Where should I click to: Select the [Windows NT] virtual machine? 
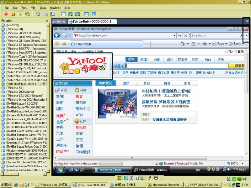pyautogui.click(x=15, y=88)
